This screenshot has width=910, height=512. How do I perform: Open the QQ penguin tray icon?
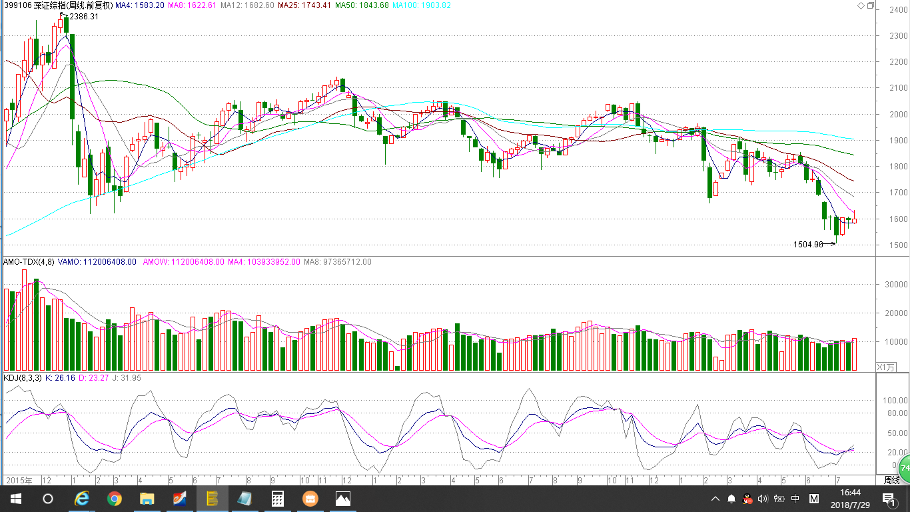[747, 499]
